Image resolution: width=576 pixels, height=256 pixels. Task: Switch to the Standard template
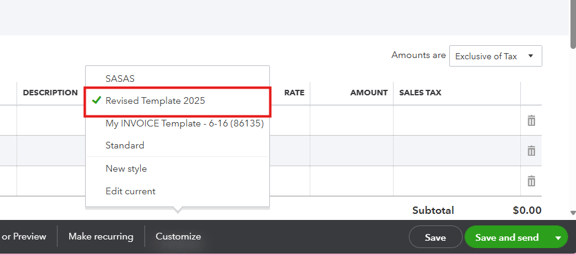(x=125, y=145)
